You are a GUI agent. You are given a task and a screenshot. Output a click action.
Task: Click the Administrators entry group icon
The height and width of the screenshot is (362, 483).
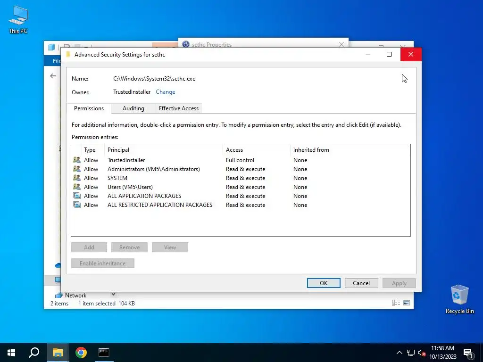(77, 169)
